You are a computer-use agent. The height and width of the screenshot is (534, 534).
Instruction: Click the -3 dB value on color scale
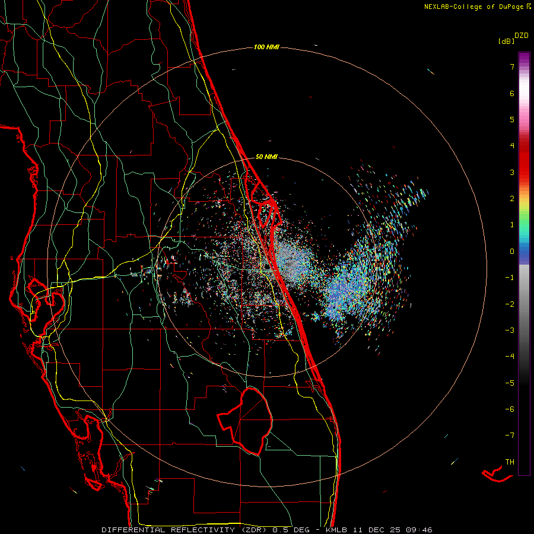pos(510,330)
